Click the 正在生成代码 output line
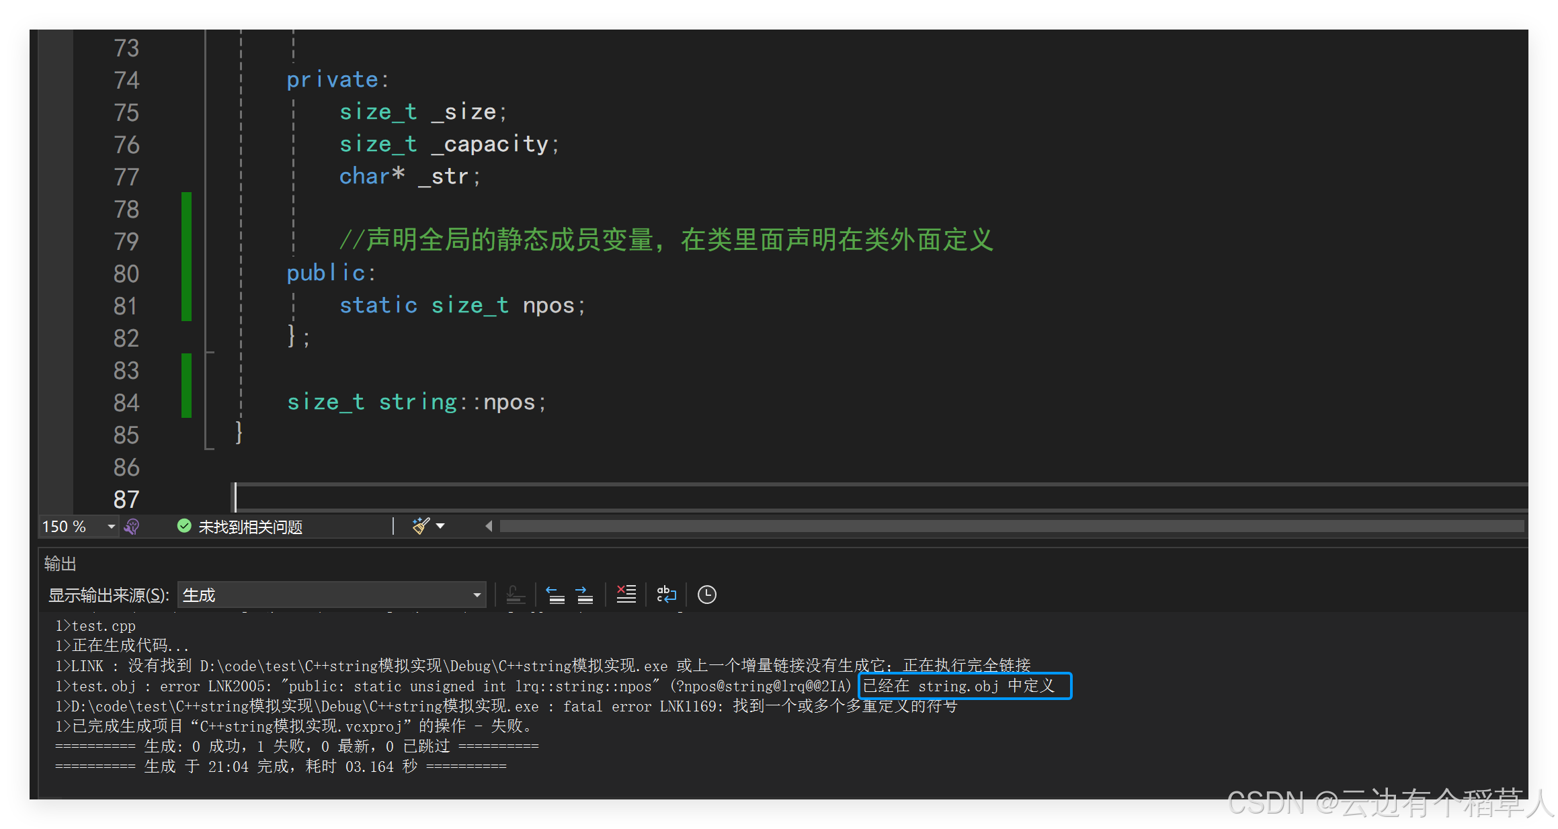 (x=122, y=646)
